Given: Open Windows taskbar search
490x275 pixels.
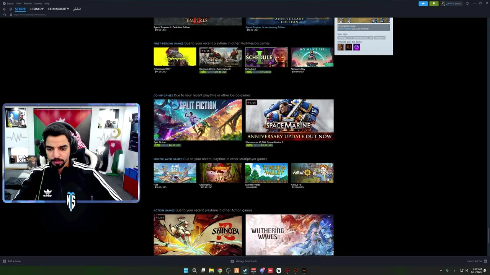Looking at the screenshot, I should [x=194, y=270].
